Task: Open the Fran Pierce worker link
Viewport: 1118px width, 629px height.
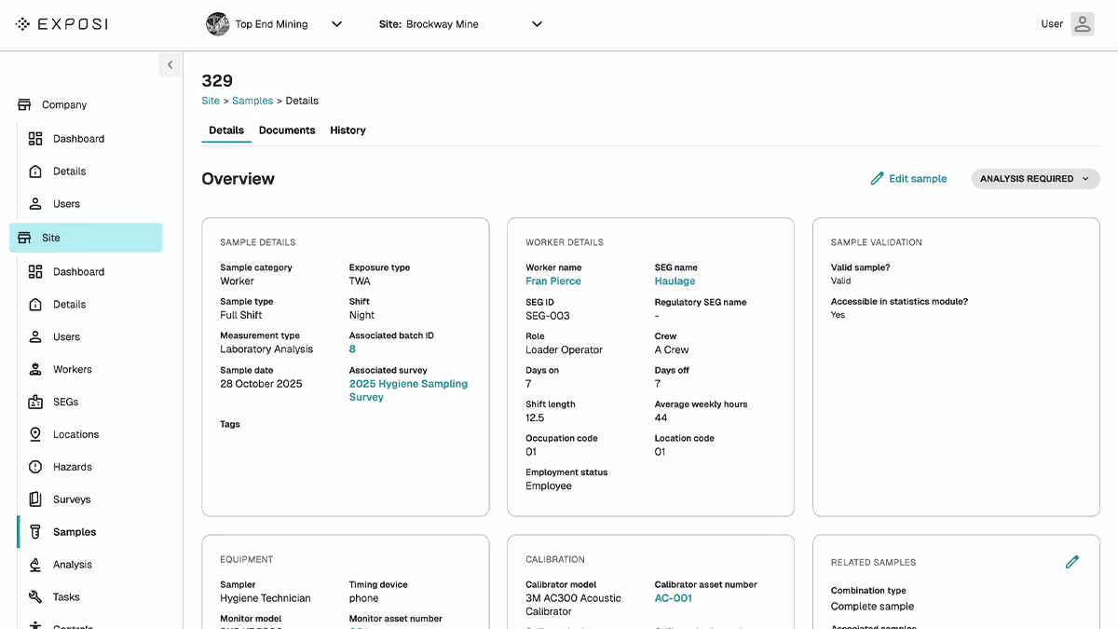Action: coord(553,280)
